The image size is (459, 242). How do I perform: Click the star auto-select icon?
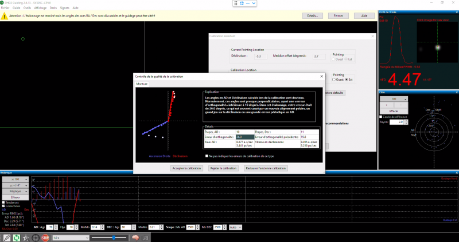pyautogui.click(x=26, y=238)
